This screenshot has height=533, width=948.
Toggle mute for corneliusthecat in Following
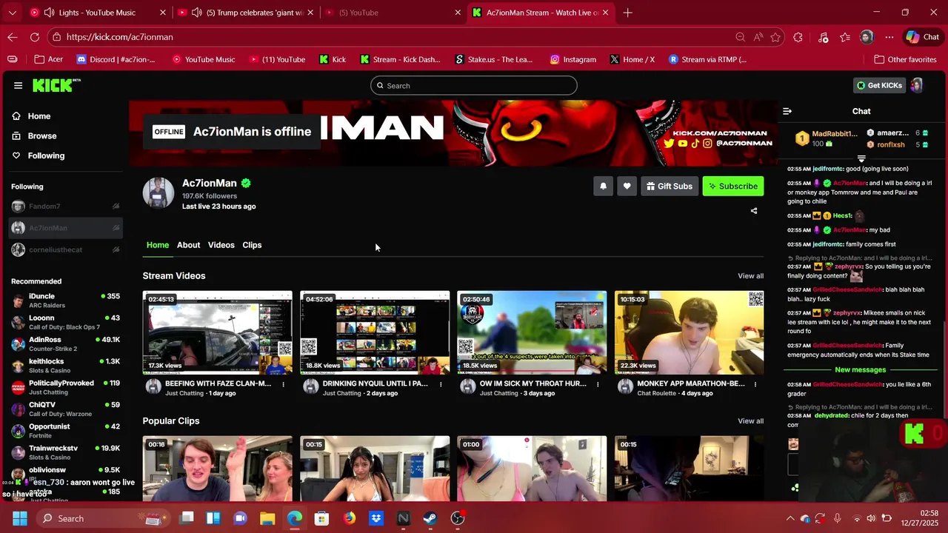pos(116,249)
